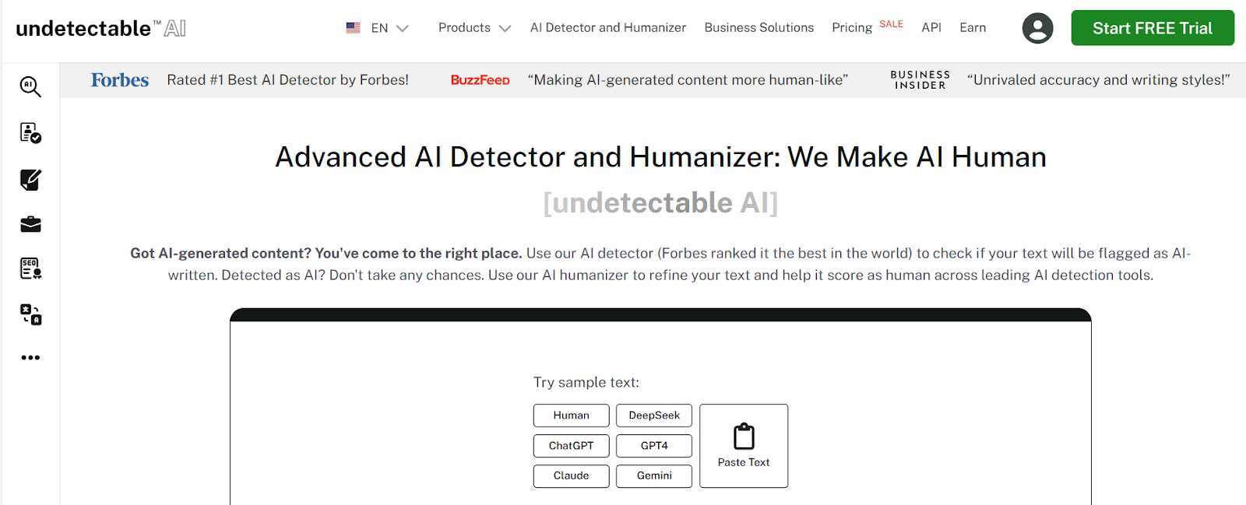The height and width of the screenshot is (505, 1246).
Task: Click the document check icon in sidebar
Action: click(x=30, y=133)
